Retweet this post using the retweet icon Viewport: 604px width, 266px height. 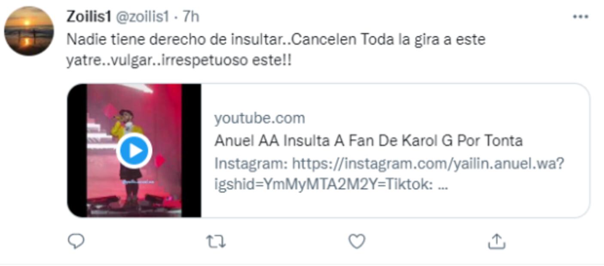click(216, 242)
